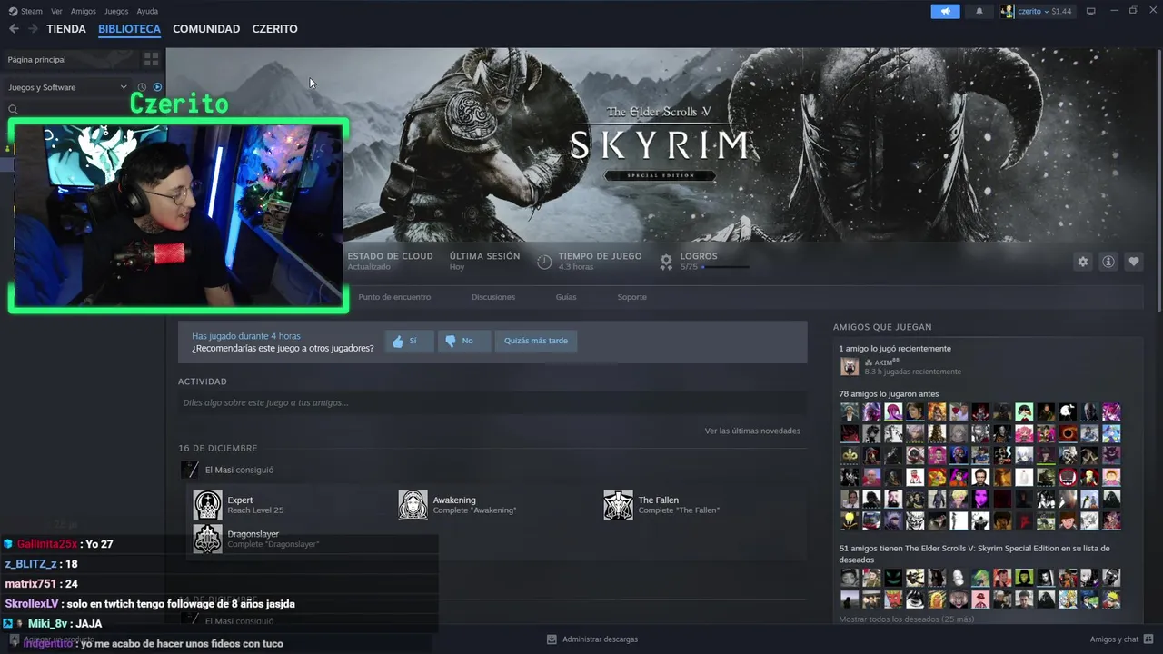Add Skyrim to favorites with heart icon
The width and height of the screenshot is (1163, 654).
pyautogui.click(x=1133, y=262)
